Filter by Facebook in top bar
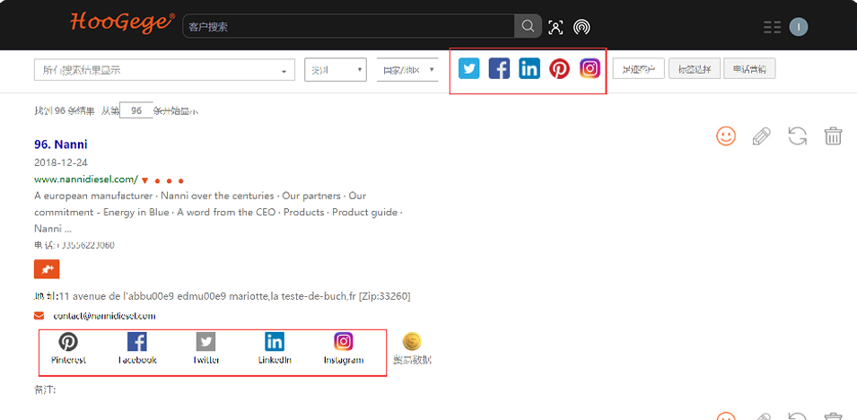The width and height of the screenshot is (857, 420). tap(499, 69)
